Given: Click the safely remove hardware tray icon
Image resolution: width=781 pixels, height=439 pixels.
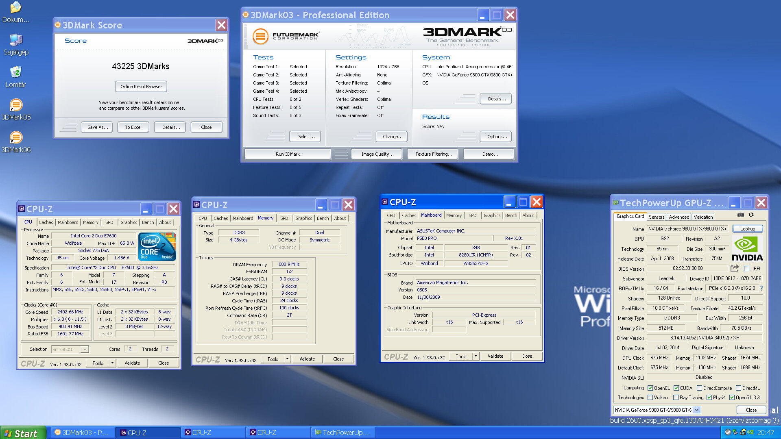Looking at the screenshot, I should tap(735, 432).
